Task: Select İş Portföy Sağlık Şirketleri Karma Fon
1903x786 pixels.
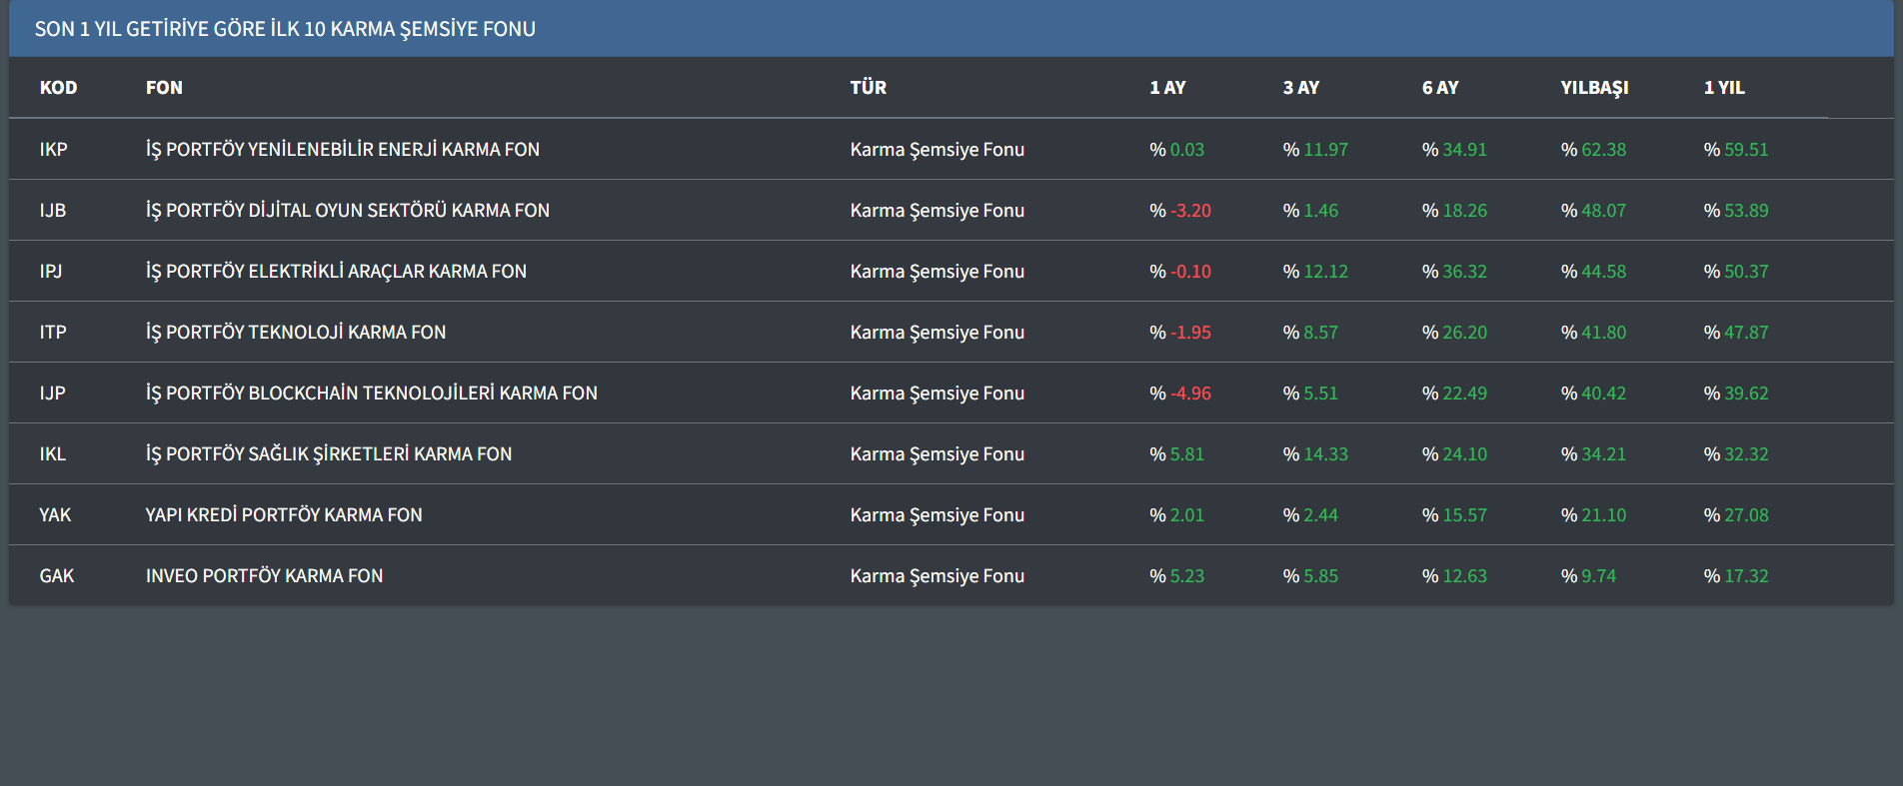Action: pos(328,454)
